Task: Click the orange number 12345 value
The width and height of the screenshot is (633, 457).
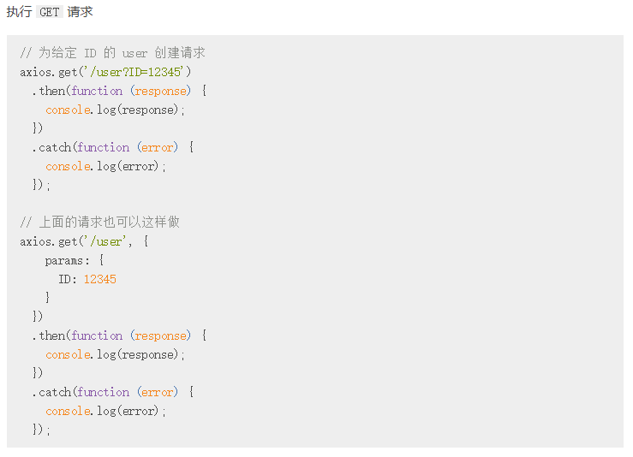Action: tap(99, 279)
